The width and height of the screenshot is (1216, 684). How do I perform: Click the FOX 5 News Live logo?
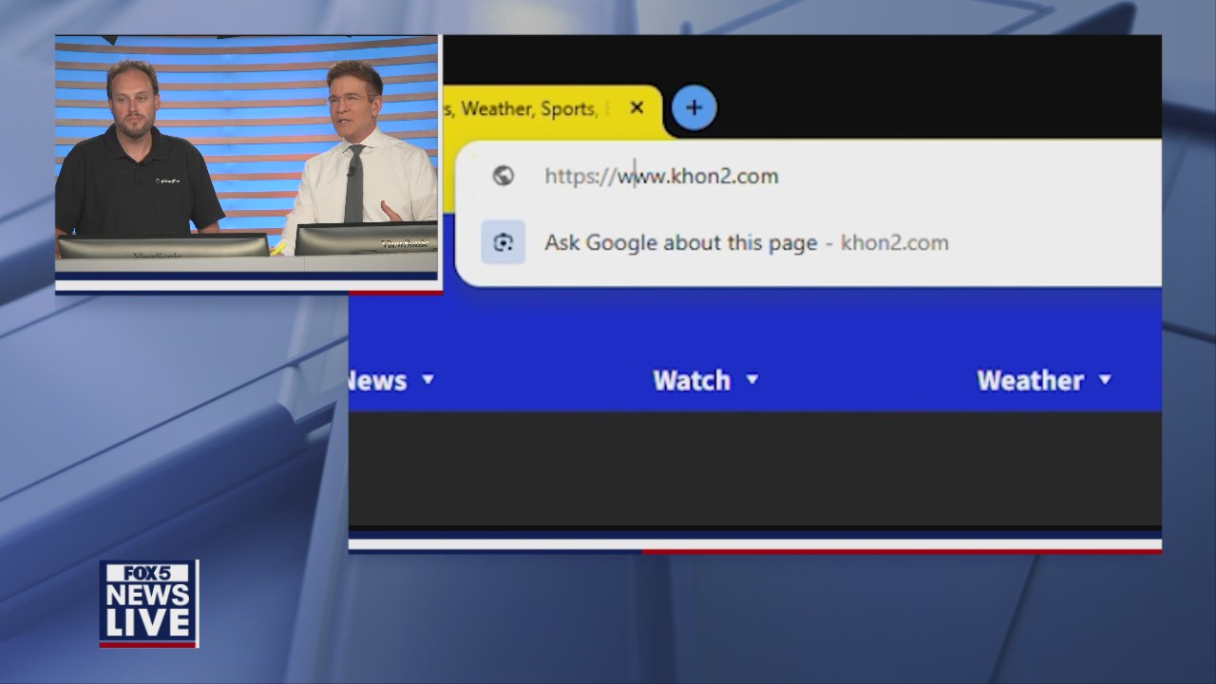coord(149,603)
